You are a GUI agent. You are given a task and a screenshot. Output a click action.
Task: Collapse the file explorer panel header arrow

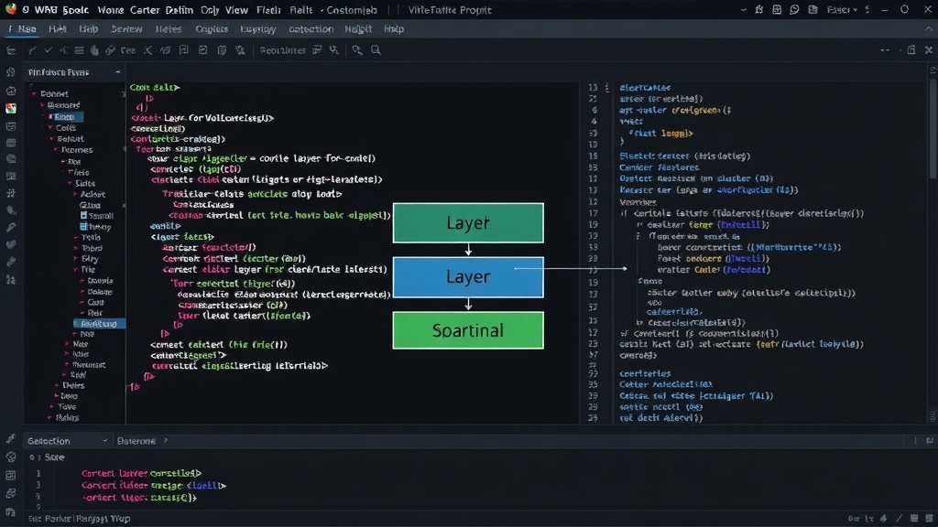pyautogui.click(x=118, y=71)
